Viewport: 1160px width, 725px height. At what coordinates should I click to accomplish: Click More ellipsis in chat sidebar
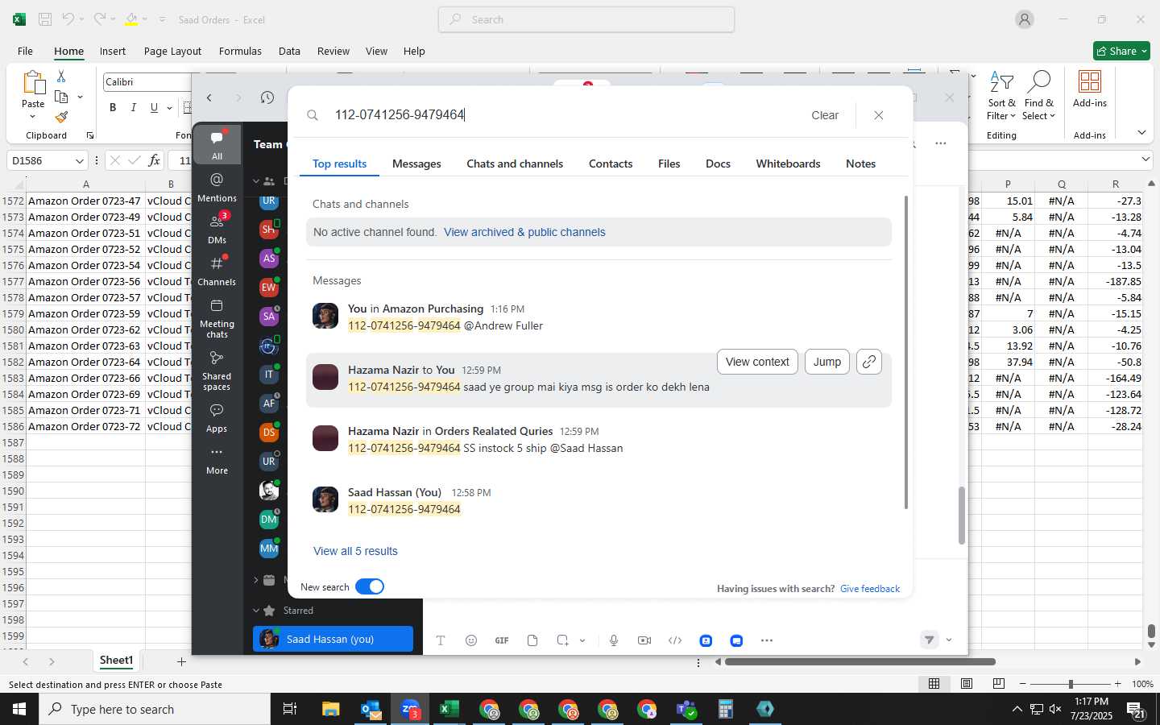click(217, 459)
